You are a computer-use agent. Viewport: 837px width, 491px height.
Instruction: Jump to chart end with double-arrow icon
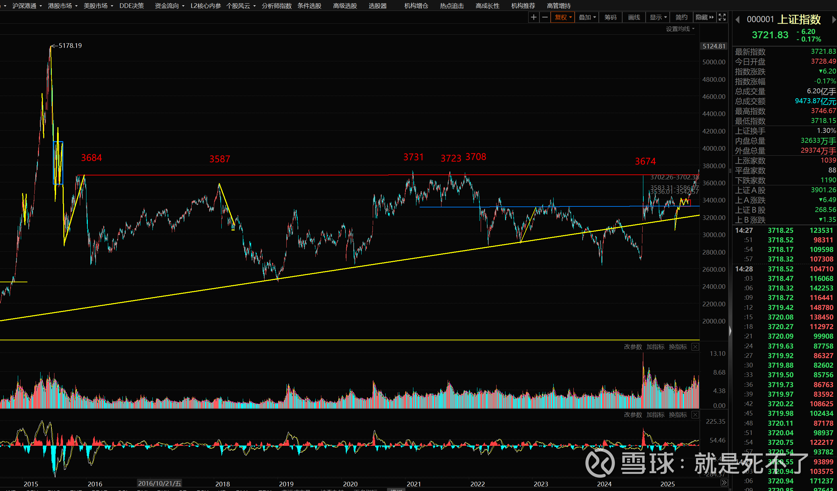[724, 483]
